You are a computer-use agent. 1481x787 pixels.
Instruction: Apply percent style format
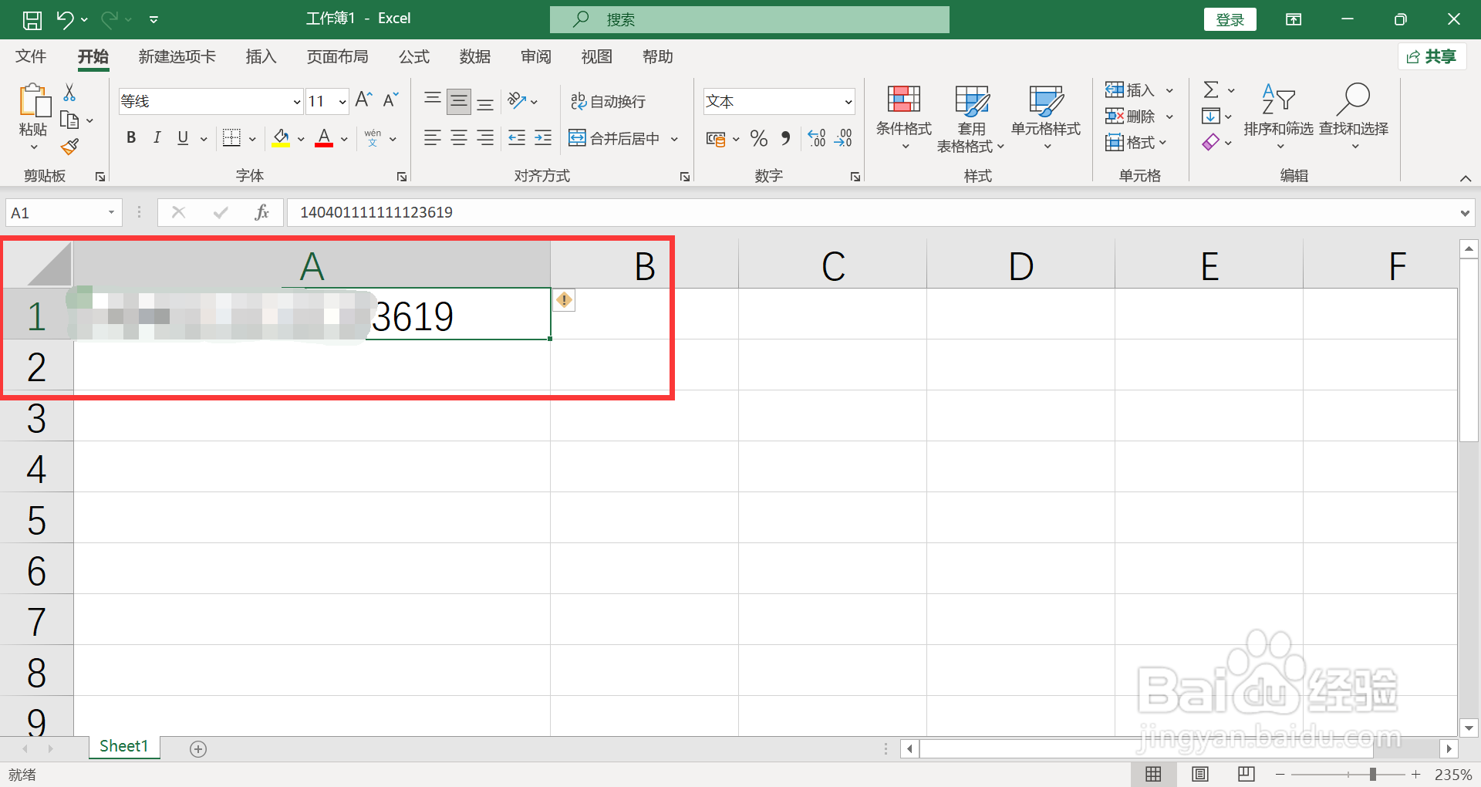click(759, 138)
